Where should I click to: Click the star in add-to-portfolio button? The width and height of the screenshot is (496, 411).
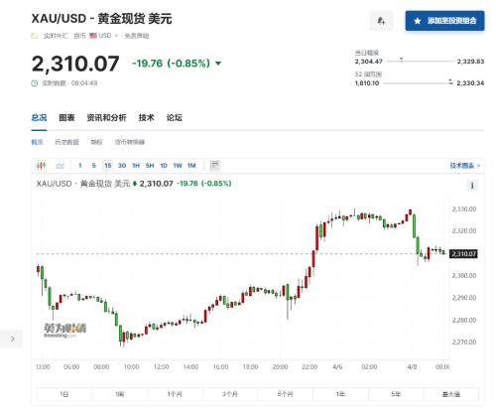click(418, 21)
